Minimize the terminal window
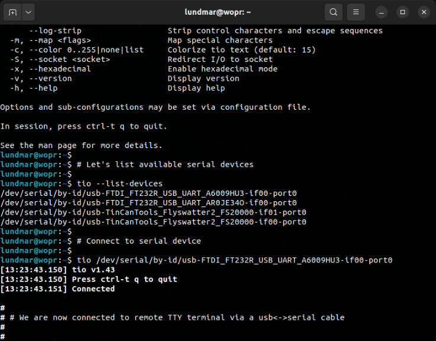This screenshot has height=341, width=436. (382, 12)
